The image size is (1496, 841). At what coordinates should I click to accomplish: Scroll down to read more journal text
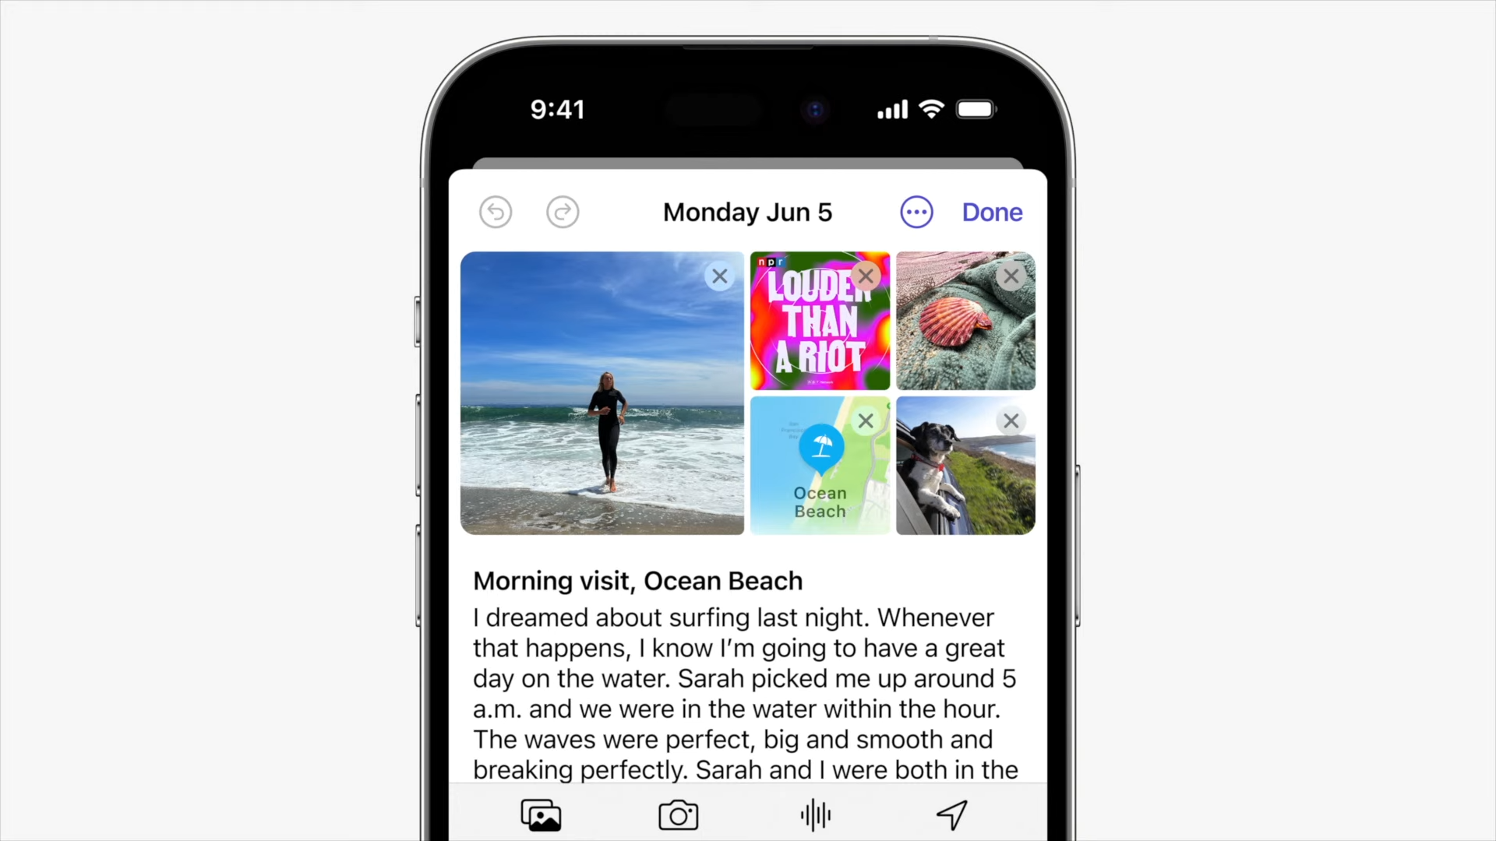747,692
